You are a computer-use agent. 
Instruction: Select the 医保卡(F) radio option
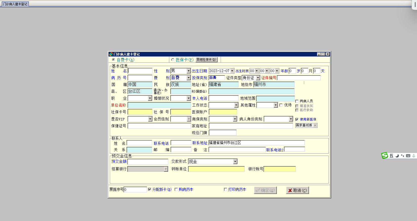point(173,60)
